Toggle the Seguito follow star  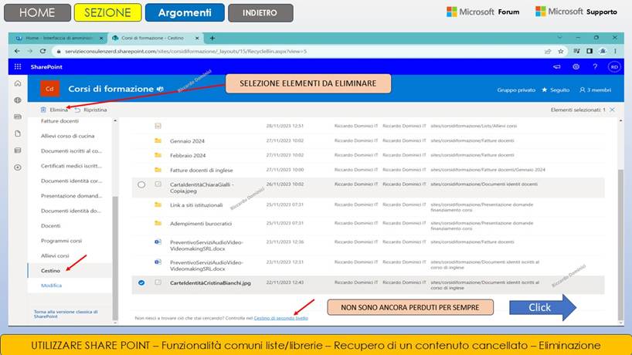(x=545, y=90)
